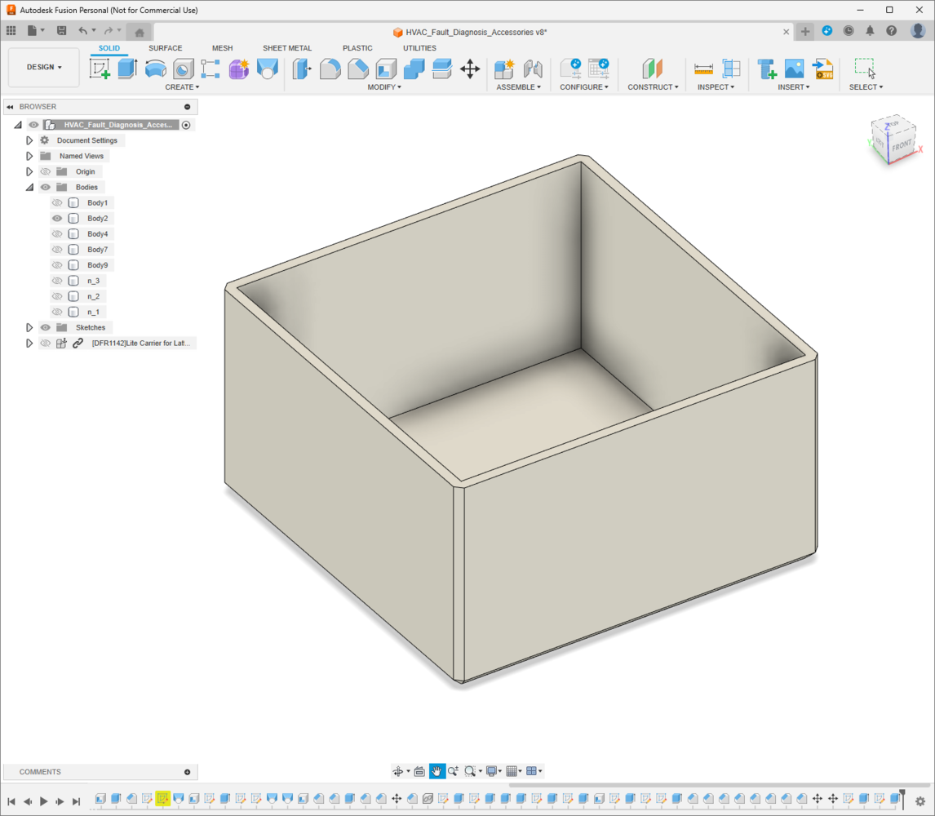Viewport: 935px width, 816px height.
Task: Open the Notifications bell icon
Action: (x=870, y=31)
